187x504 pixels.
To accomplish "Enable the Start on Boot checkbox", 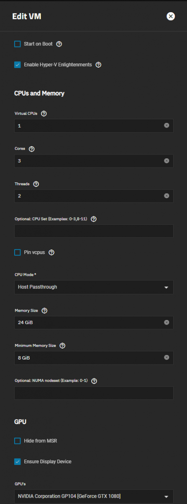I will point(18,44).
